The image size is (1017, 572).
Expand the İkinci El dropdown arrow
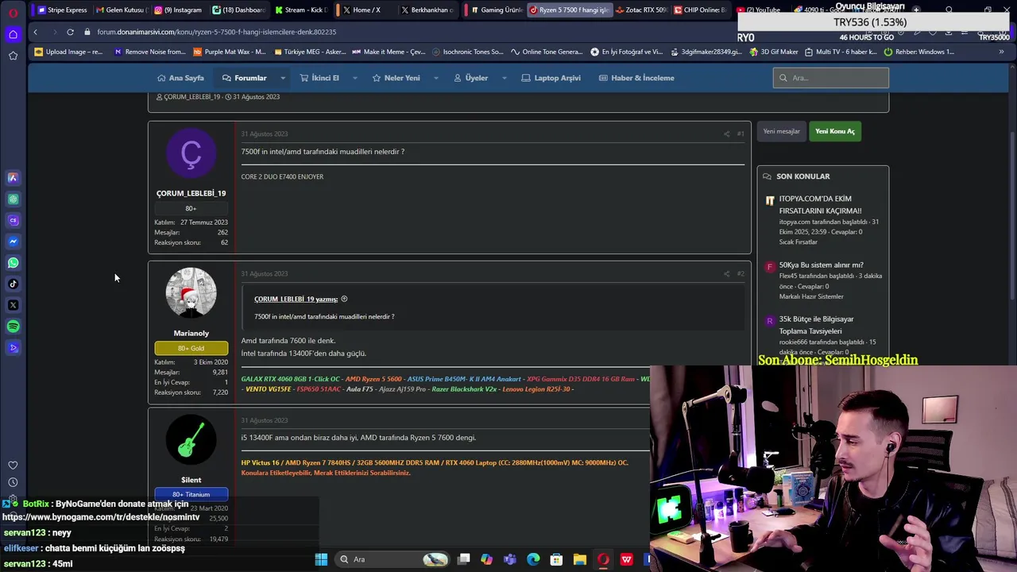point(354,78)
